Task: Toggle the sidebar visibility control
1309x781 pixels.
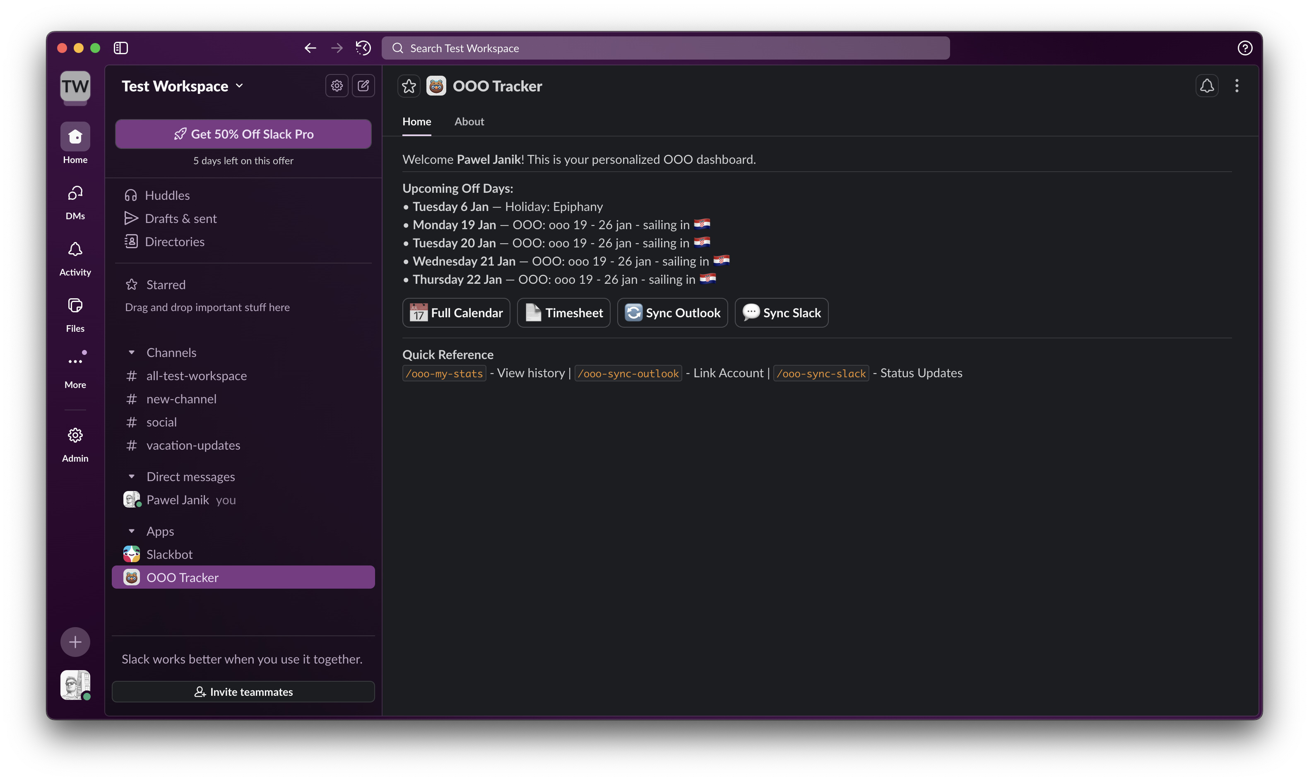Action: tap(120, 48)
